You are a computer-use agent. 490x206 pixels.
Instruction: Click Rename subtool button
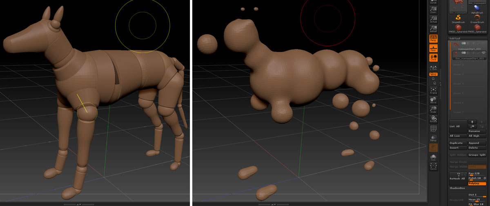(477, 131)
